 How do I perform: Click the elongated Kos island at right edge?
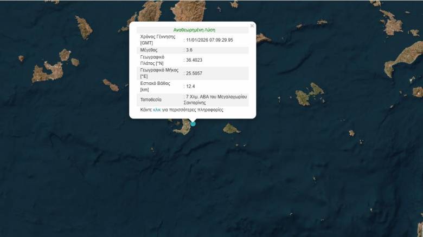405,57
